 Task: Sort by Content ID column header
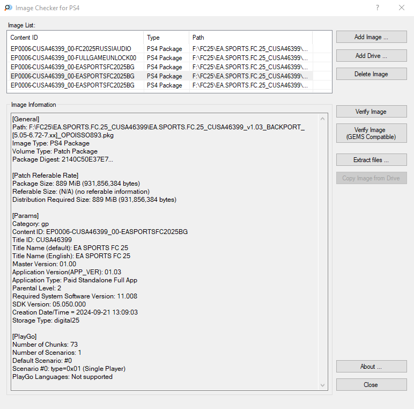point(75,38)
